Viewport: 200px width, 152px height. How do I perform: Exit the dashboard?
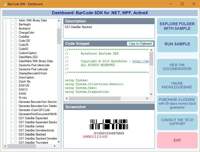click(x=177, y=140)
